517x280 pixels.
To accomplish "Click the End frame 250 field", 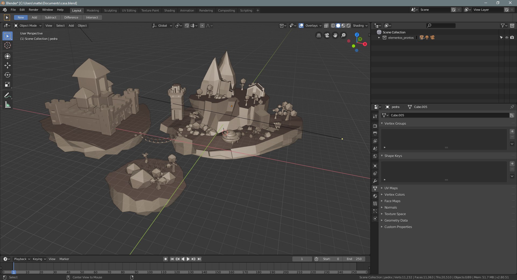I will click(354, 259).
